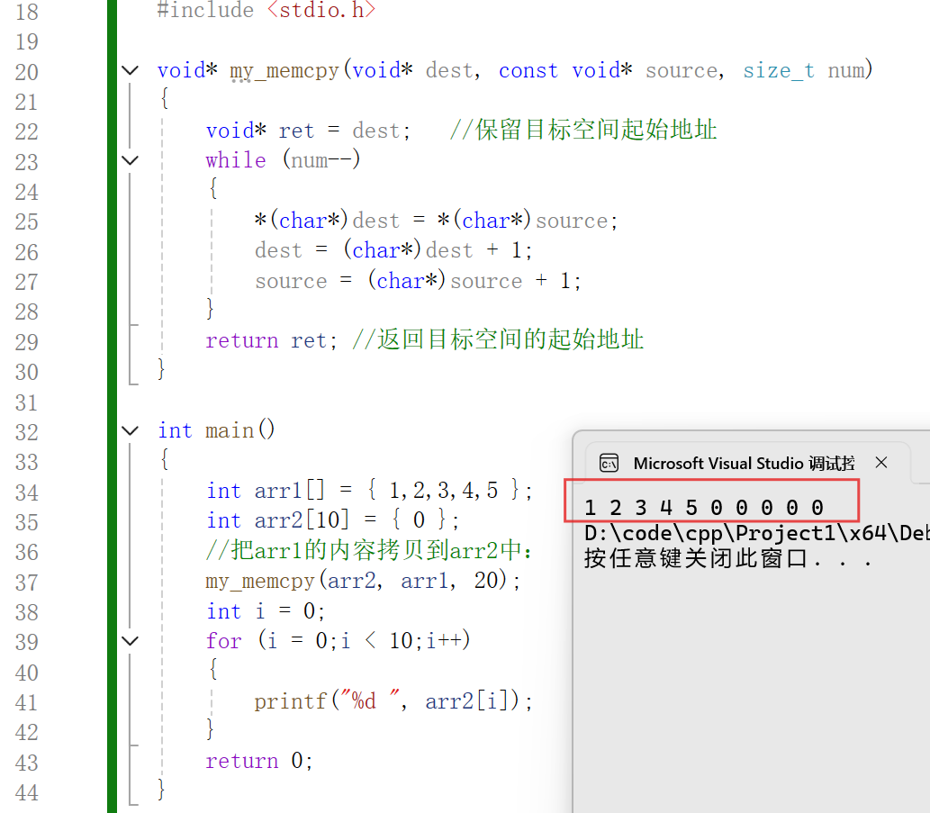Screen dimensions: 930x813
Task: Click the 'for (i = 0;i < 10;i++)' line
Action: click(339, 640)
